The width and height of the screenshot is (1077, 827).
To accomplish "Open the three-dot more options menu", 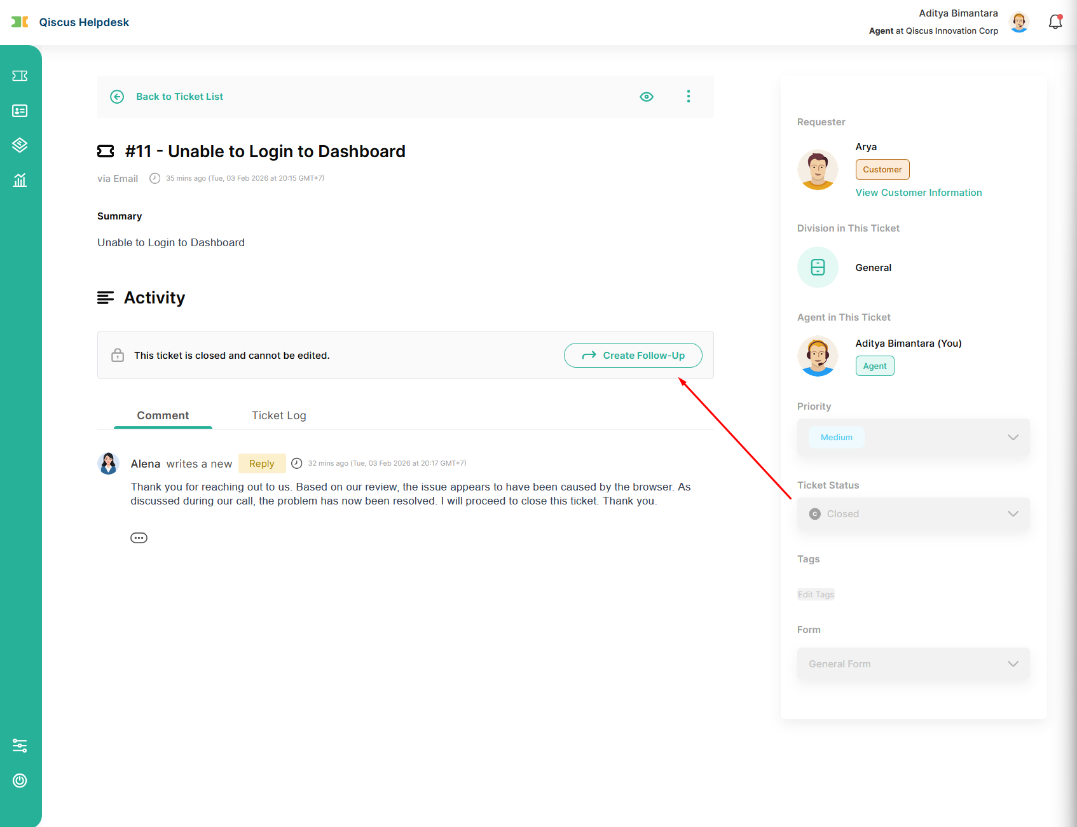I will coord(688,97).
